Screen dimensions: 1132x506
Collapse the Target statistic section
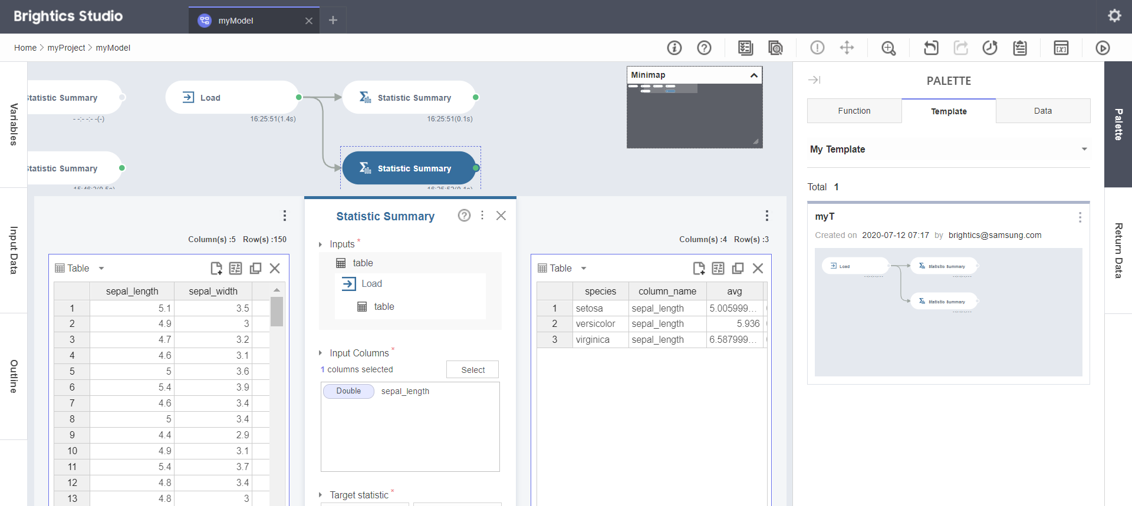[320, 495]
